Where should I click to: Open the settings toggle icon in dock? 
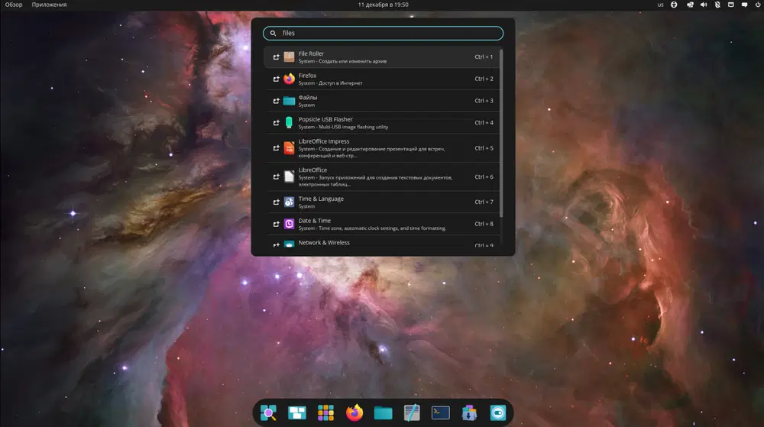point(498,412)
